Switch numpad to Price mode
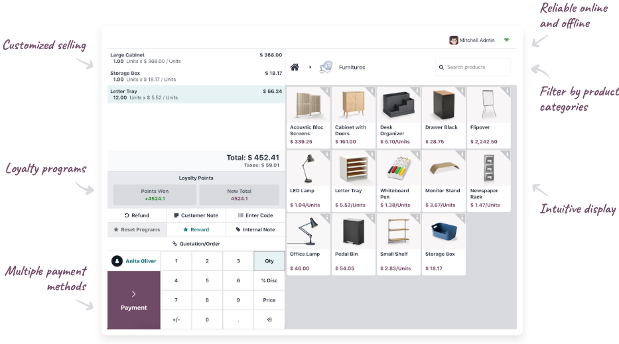This screenshot has height=344, width=619. [x=269, y=300]
